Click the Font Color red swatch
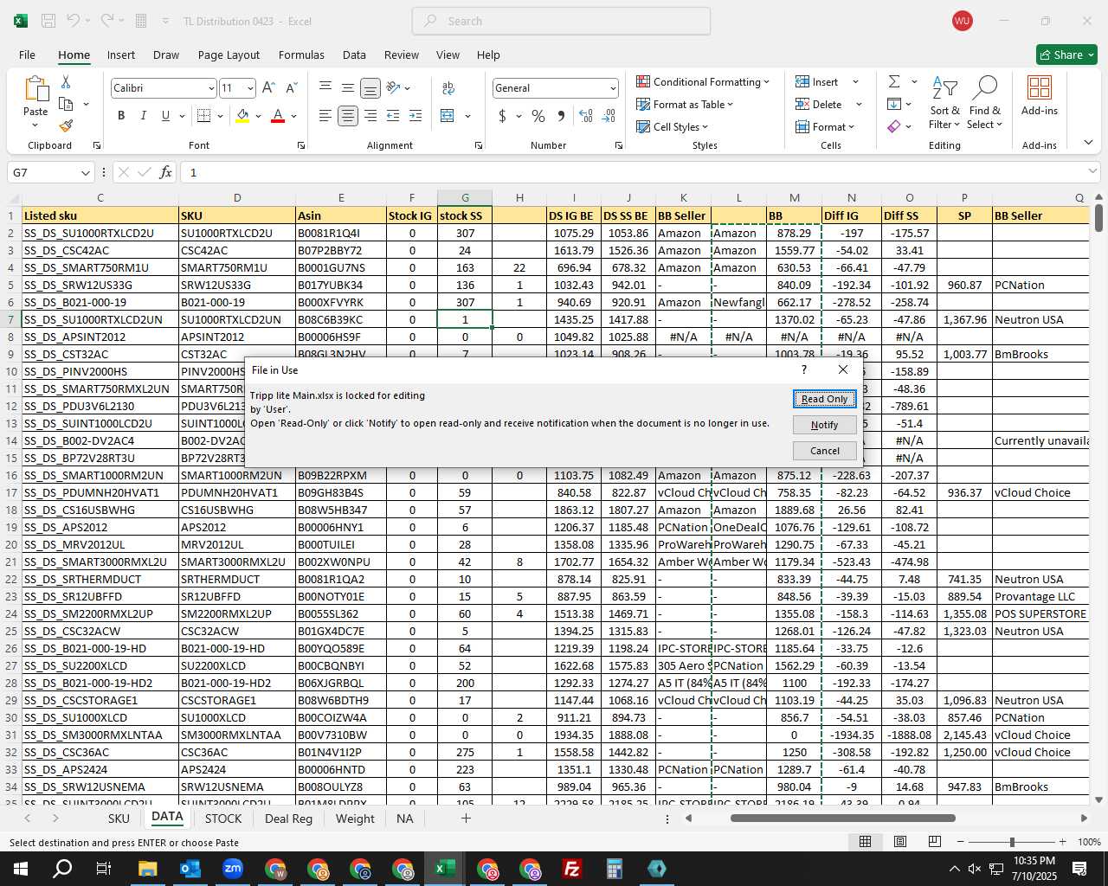The width and height of the screenshot is (1108, 886). tap(278, 115)
